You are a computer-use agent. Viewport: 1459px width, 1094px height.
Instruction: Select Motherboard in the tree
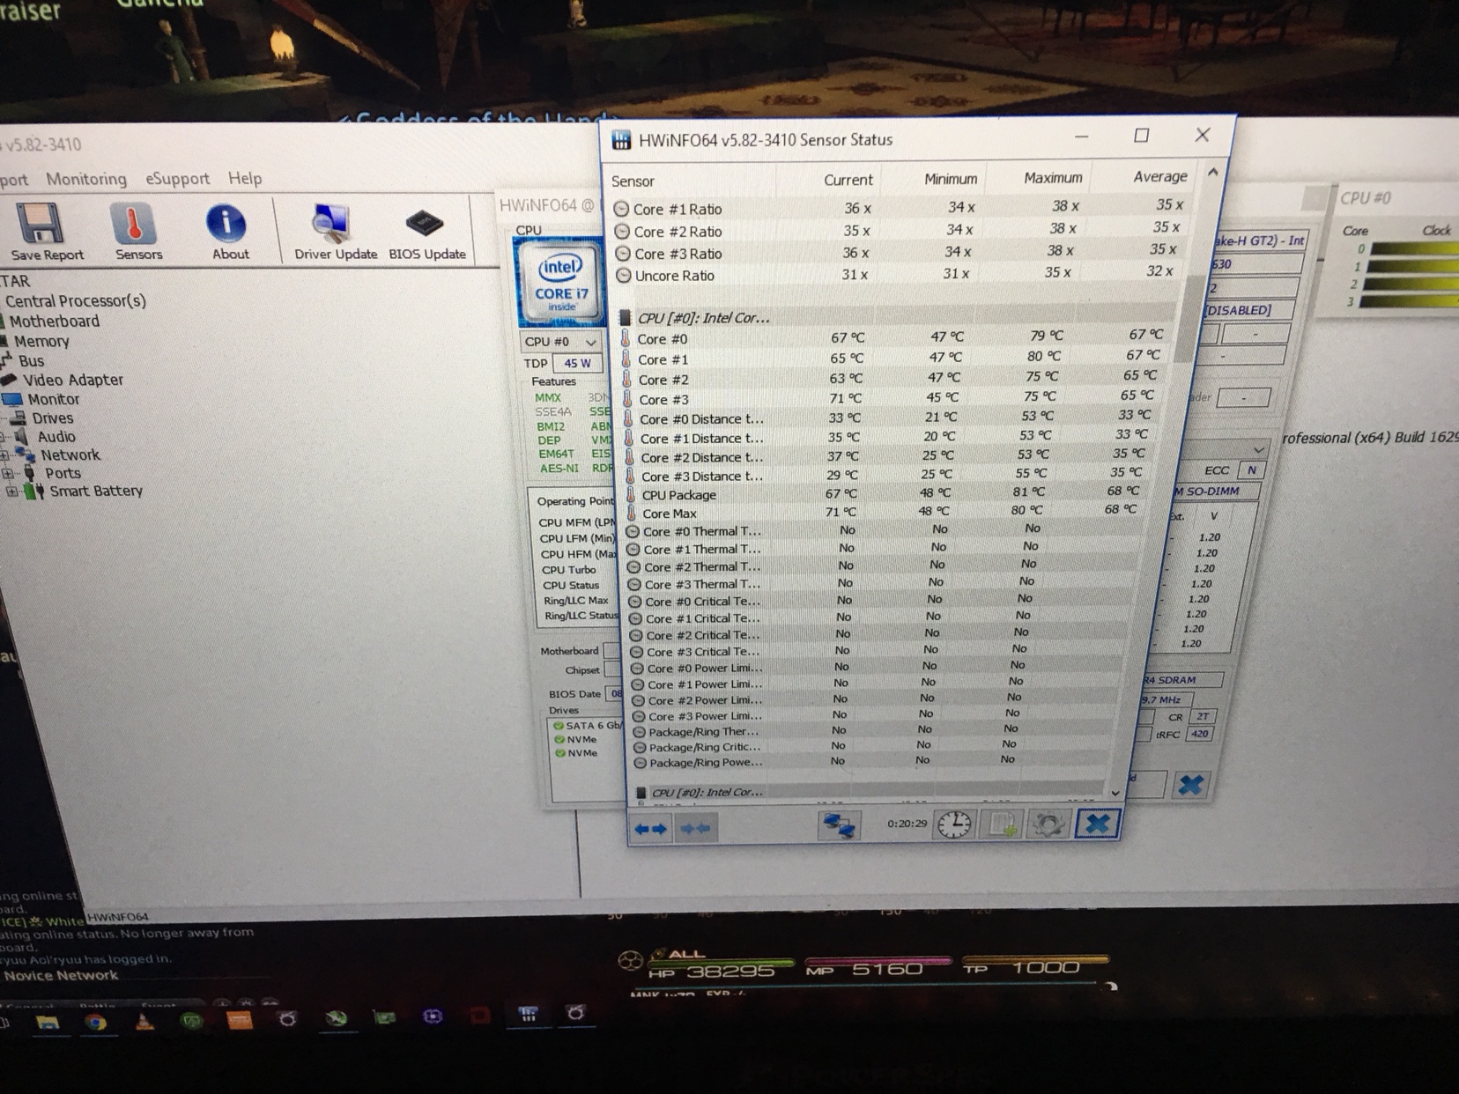pos(55,322)
